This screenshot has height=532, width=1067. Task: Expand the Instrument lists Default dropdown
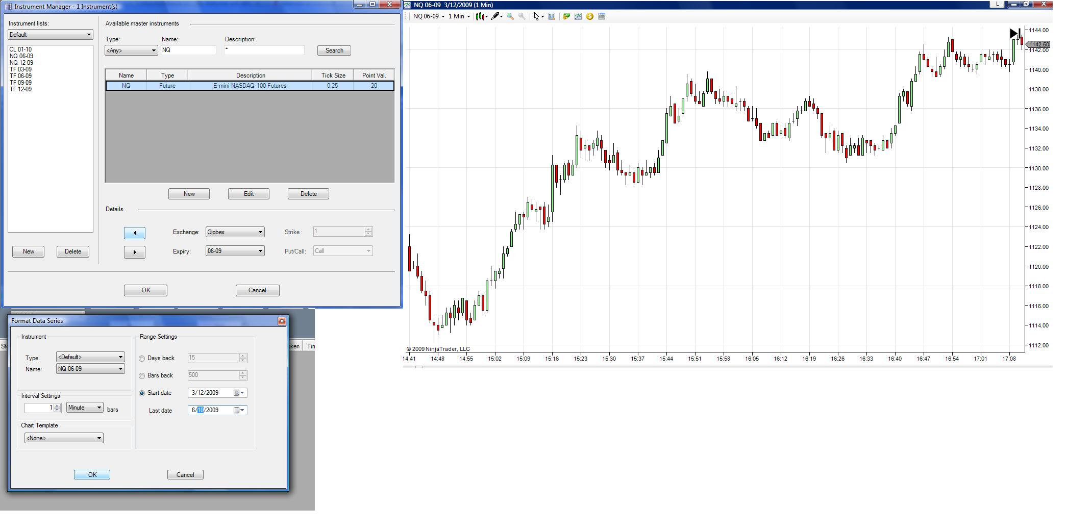click(x=50, y=35)
